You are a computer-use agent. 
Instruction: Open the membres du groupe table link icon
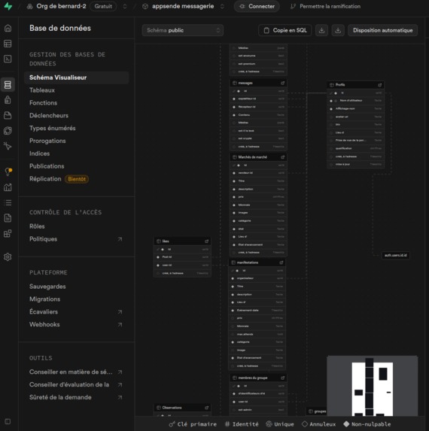(x=282, y=378)
